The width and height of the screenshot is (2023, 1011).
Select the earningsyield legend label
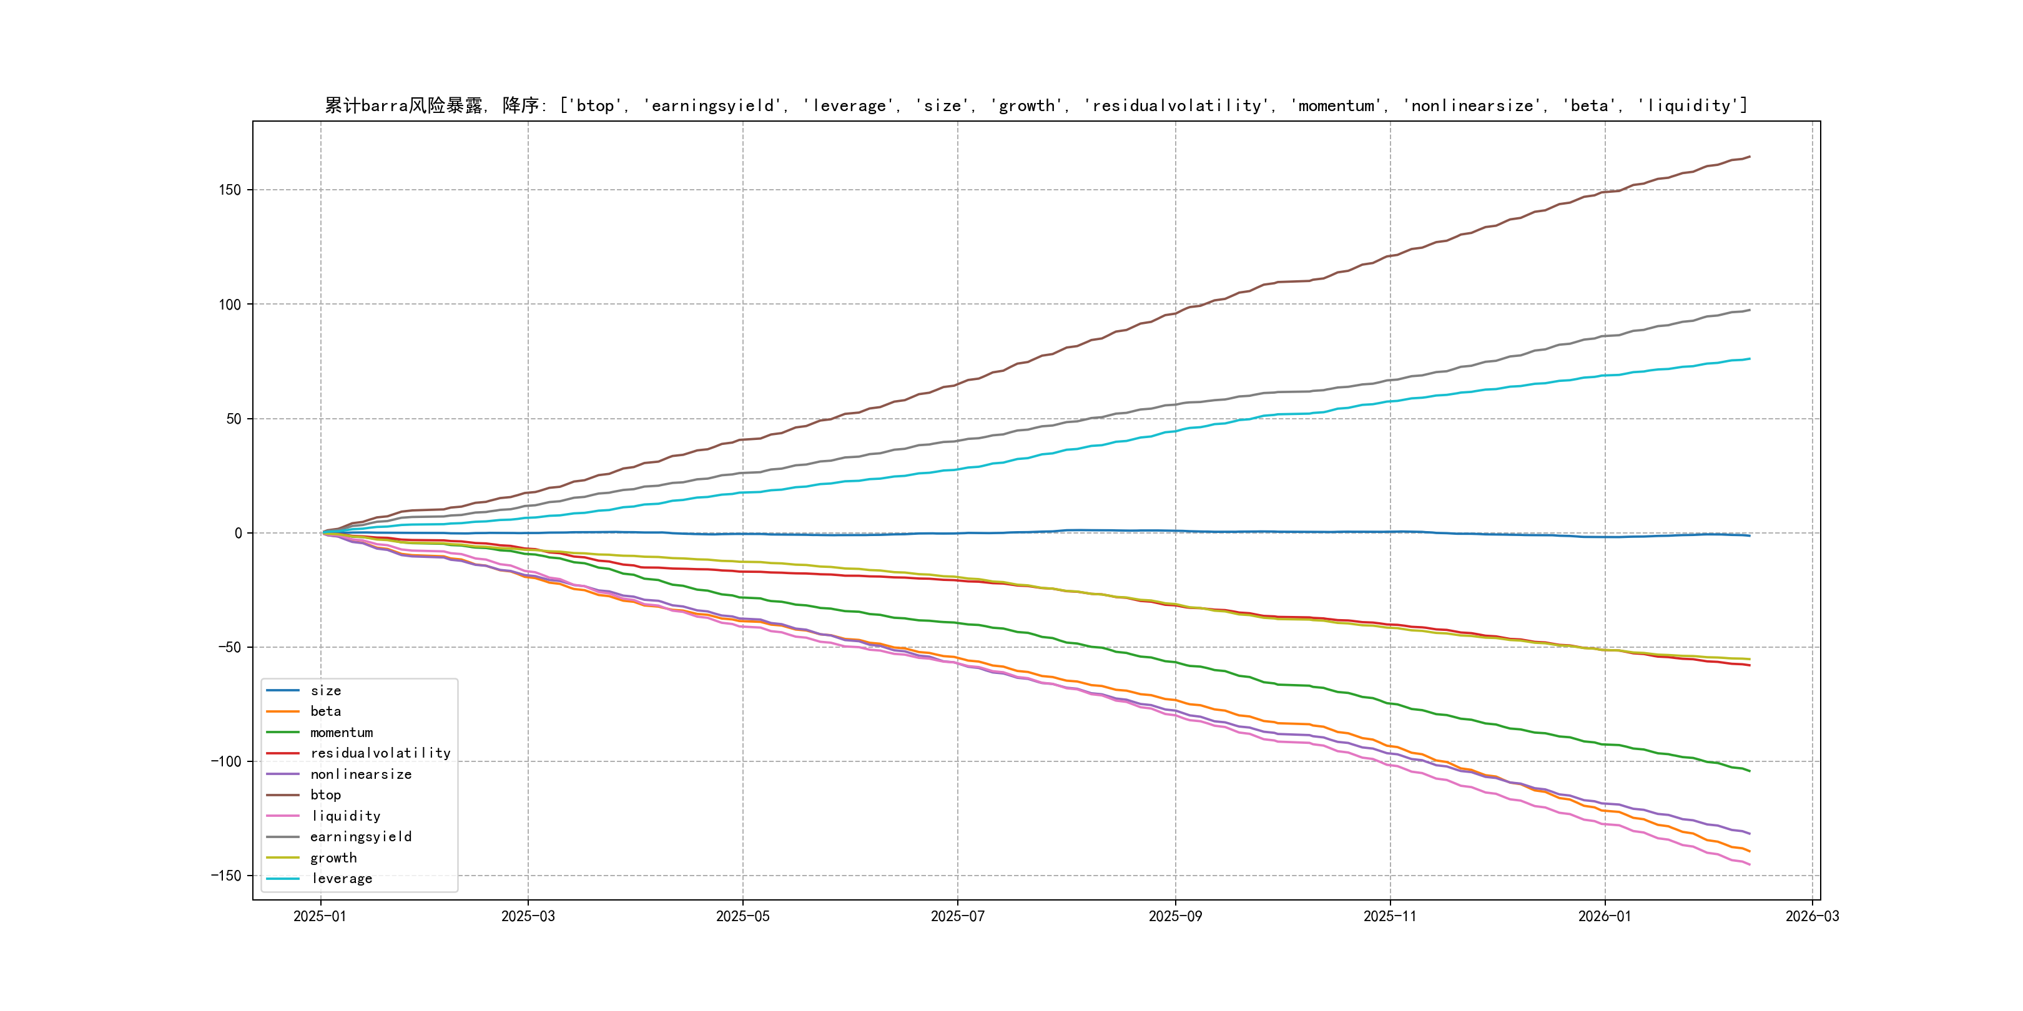[x=360, y=837]
